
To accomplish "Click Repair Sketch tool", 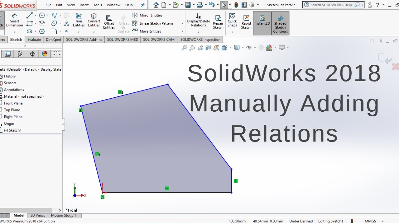I will pos(218,22).
